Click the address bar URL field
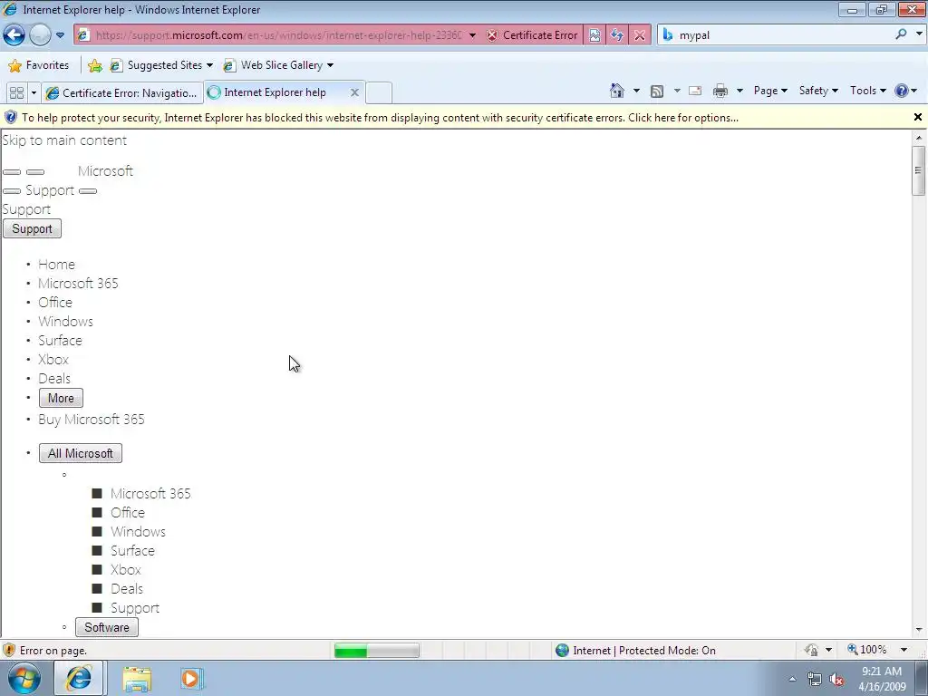The height and width of the screenshot is (696, 928). coord(278,35)
